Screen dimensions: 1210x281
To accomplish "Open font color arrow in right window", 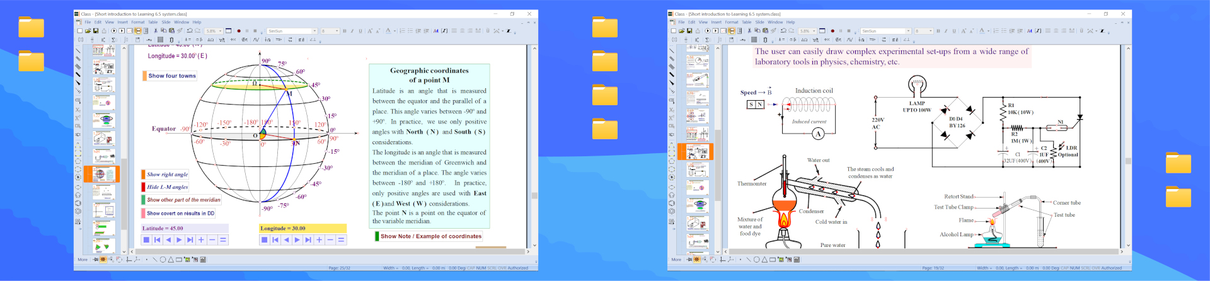I will (x=988, y=31).
